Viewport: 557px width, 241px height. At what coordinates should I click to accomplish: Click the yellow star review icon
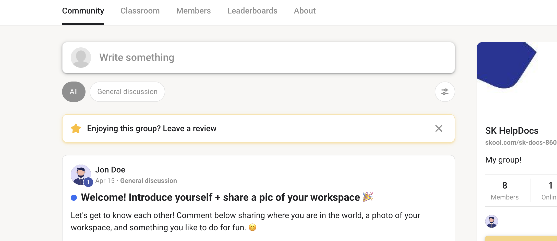76,128
